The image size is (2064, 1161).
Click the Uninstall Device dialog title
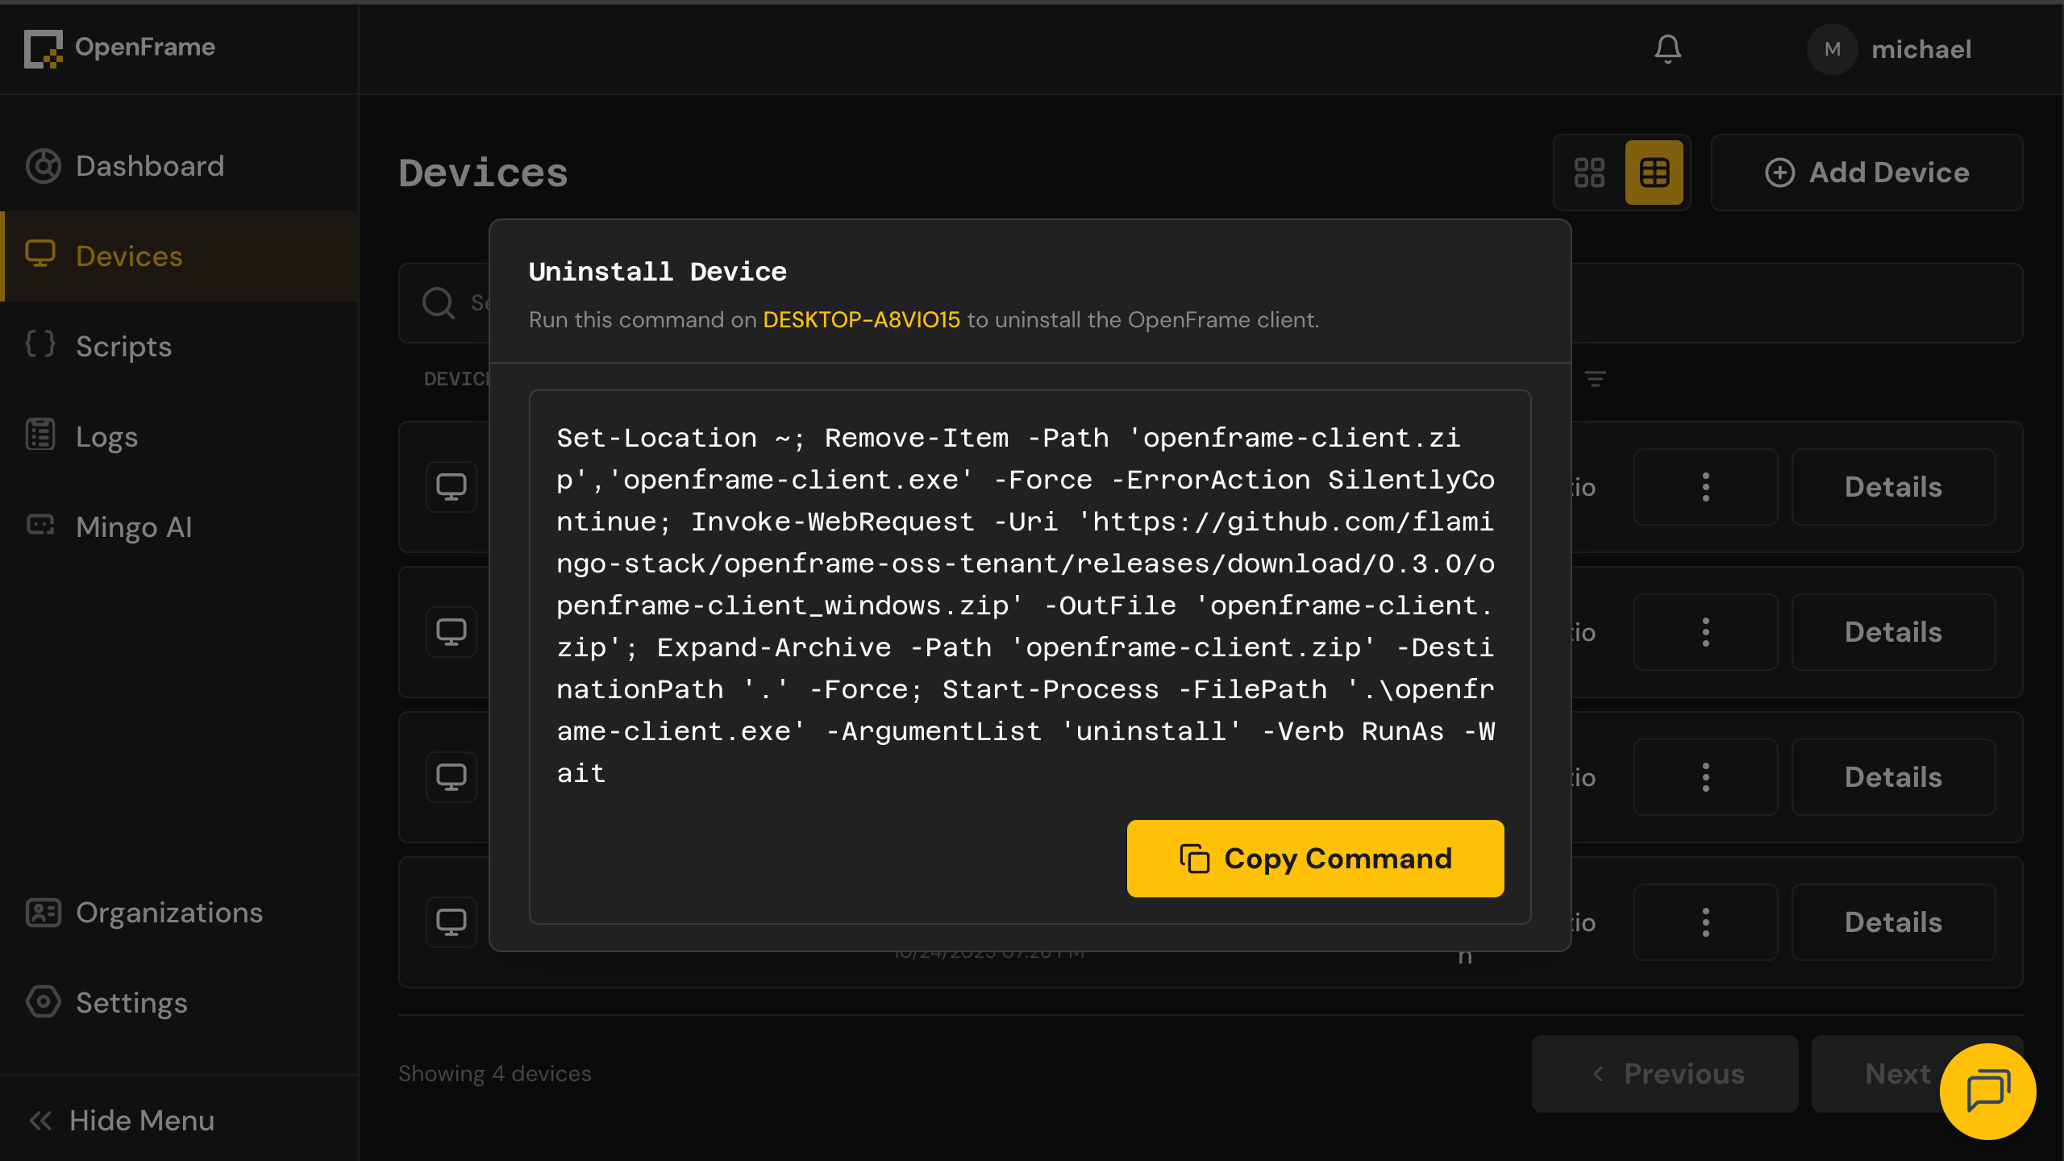tap(657, 273)
